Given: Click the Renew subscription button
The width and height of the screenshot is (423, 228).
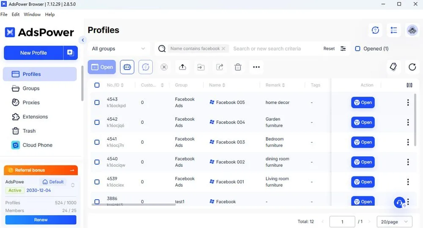Looking at the screenshot, I should pyautogui.click(x=41, y=220).
